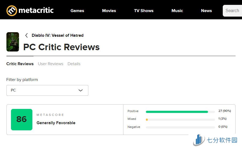Open the Music navigation menu
The height and width of the screenshot is (147, 242).
tap(177, 11)
